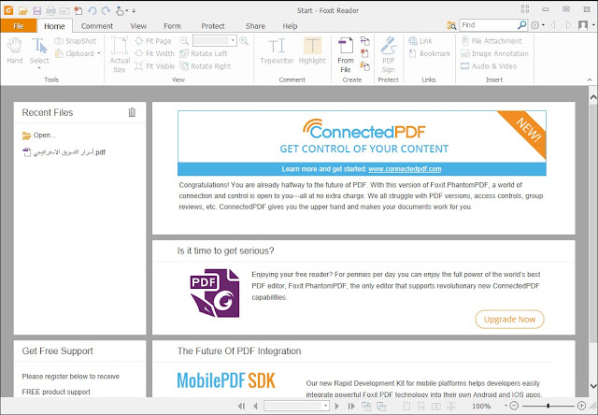Click the magnifier icon in Find box
598x415 pixels.
click(x=521, y=25)
